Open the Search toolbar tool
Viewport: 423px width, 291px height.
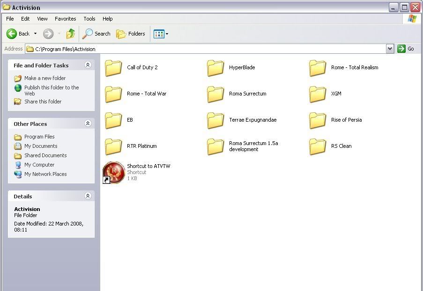tap(96, 34)
